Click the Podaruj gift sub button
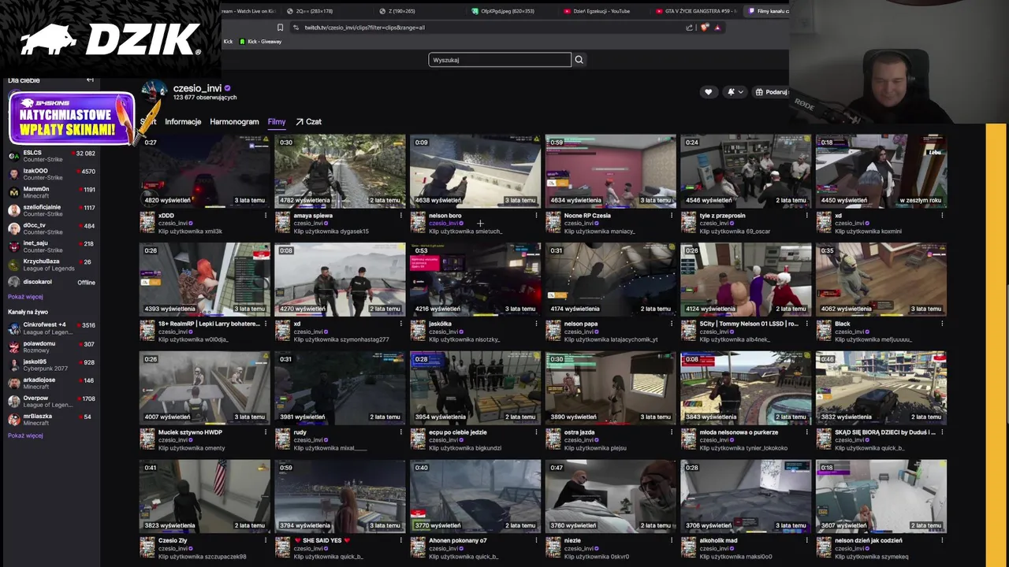Screen dimensions: 1009x567 [x=771, y=92]
